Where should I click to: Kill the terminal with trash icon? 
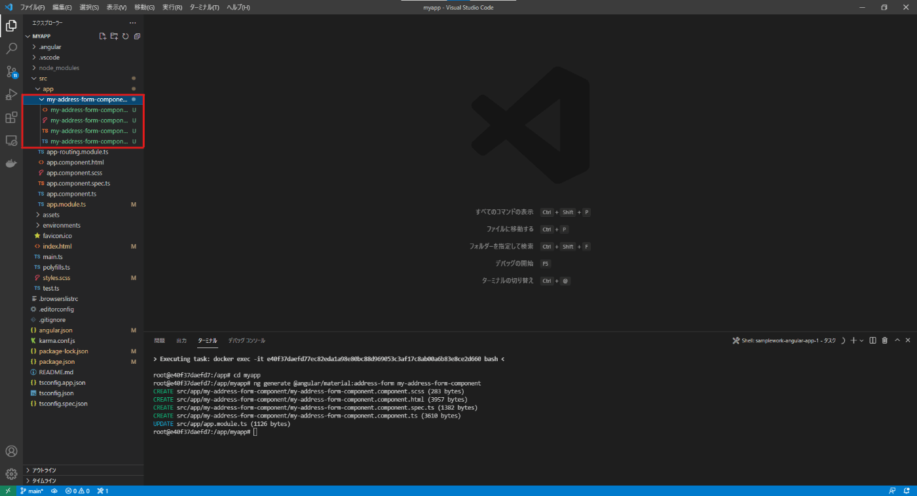(x=885, y=340)
